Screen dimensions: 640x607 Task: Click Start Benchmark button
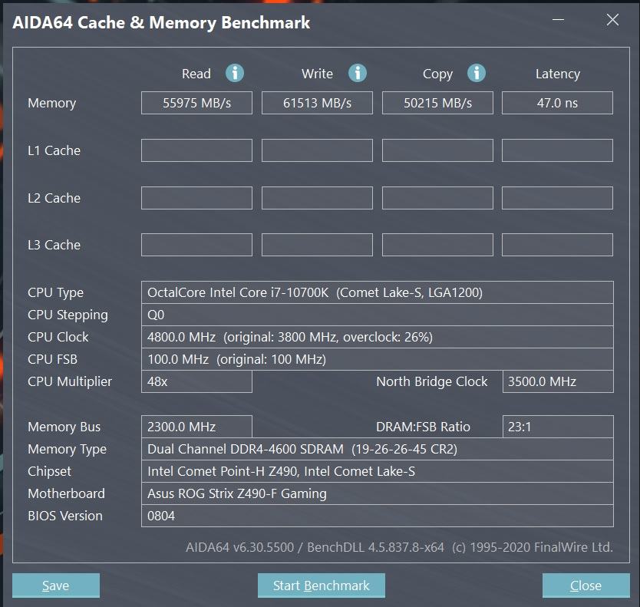(x=322, y=586)
